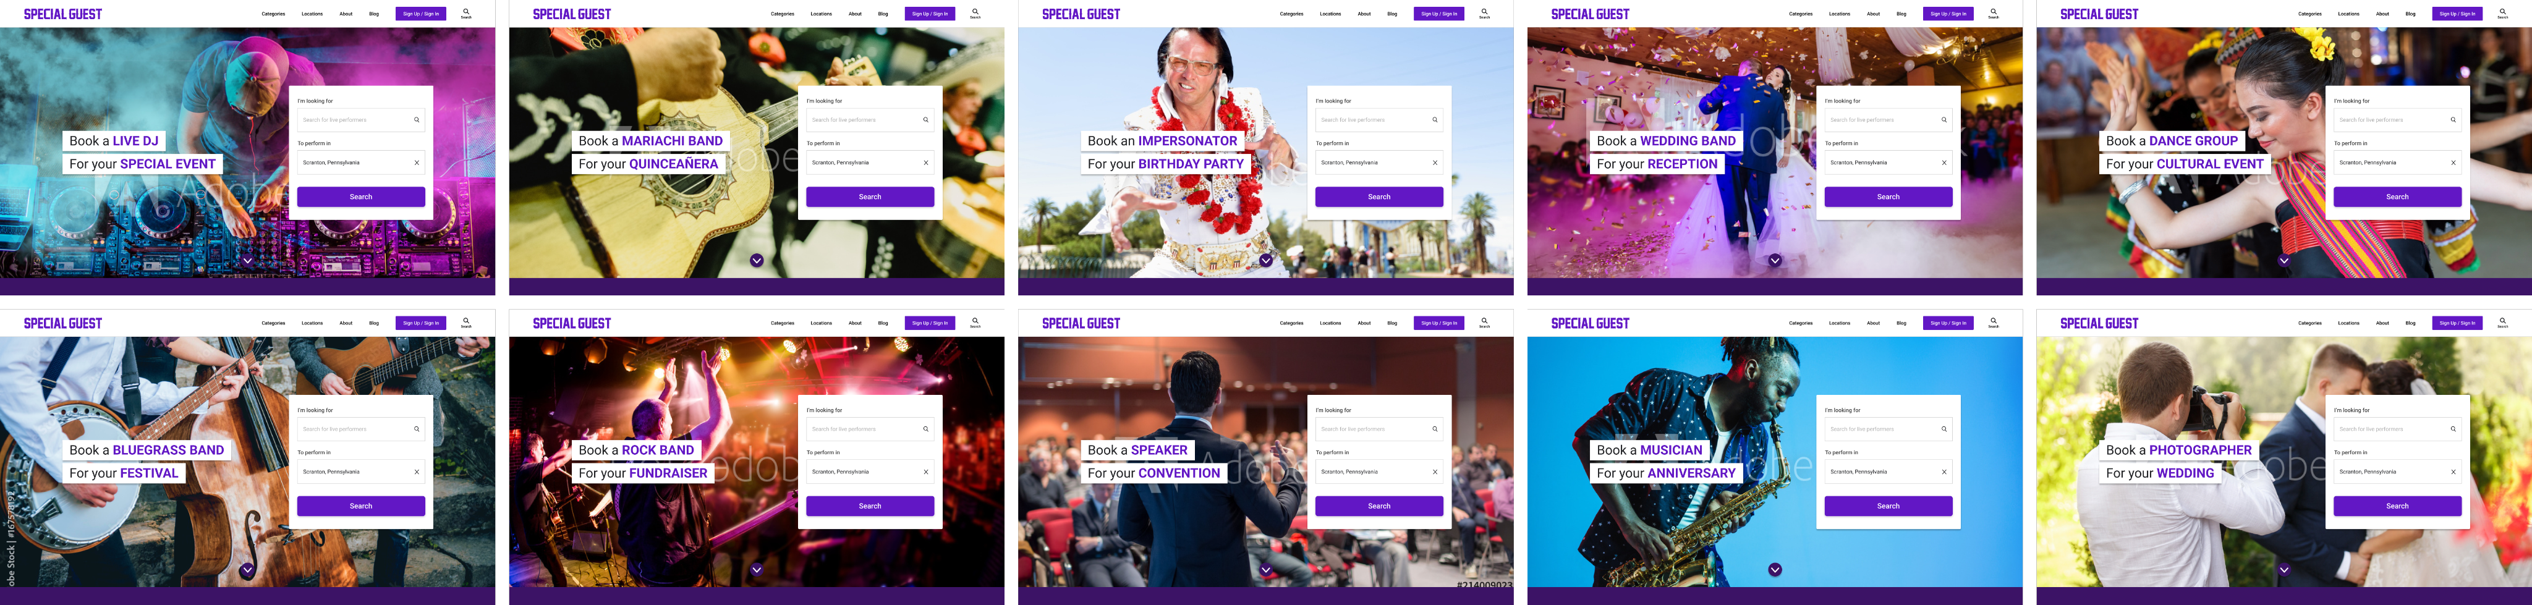Click magnifier in performer field on Speaker page
The height and width of the screenshot is (605, 2532).
(1435, 429)
